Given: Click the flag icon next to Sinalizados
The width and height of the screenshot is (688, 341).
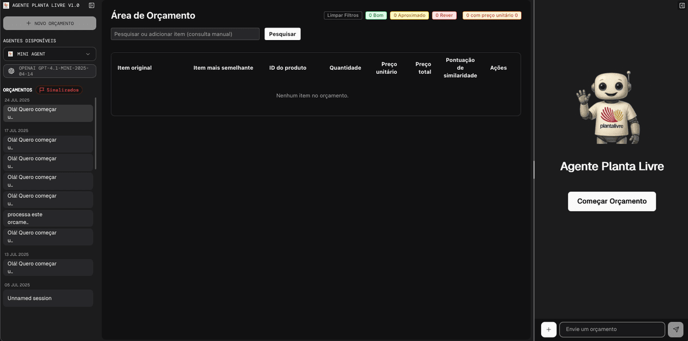Looking at the screenshot, I should click(41, 89).
